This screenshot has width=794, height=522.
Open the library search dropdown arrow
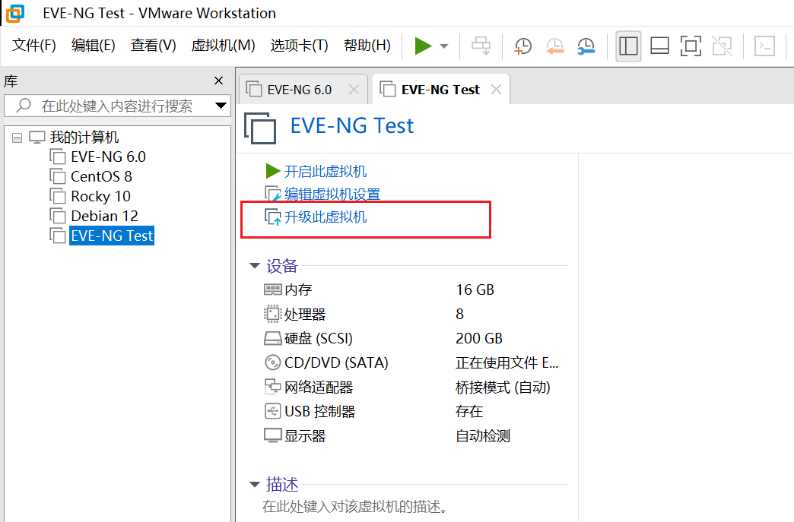tap(221, 106)
